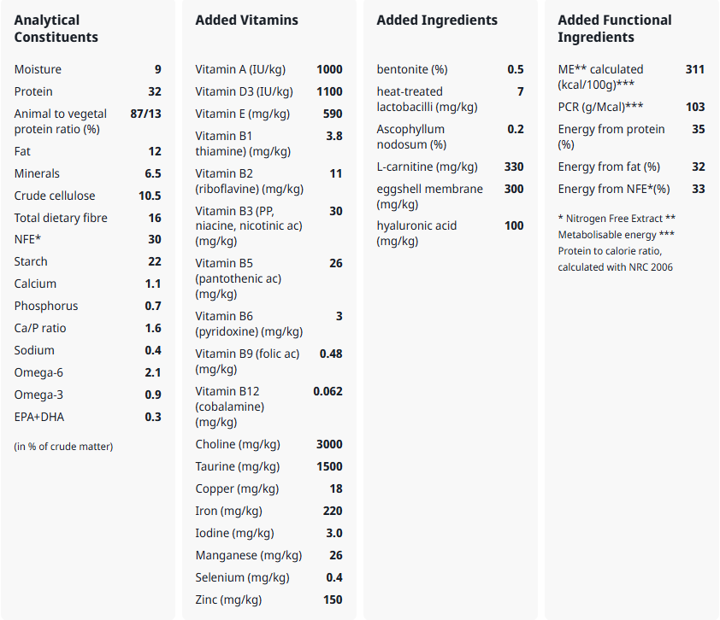Click the Vitamin B12 (cobalamine) label
Viewport: 720px width, 620px height.
click(229, 407)
